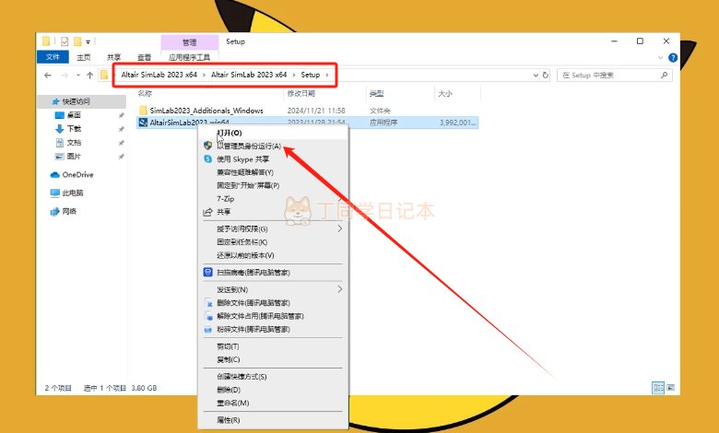Open 文档 in navigation pane
This screenshot has height=433, width=719.
pos(74,143)
